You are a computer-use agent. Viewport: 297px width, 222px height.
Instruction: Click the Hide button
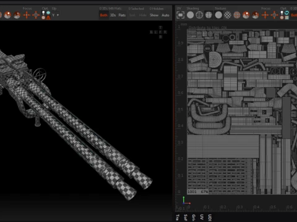143,15
